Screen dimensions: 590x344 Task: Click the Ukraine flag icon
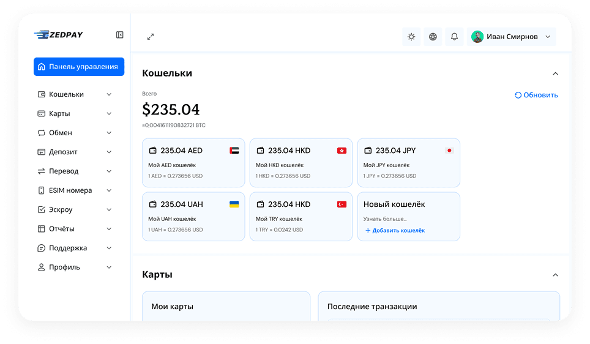pyautogui.click(x=234, y=204)
